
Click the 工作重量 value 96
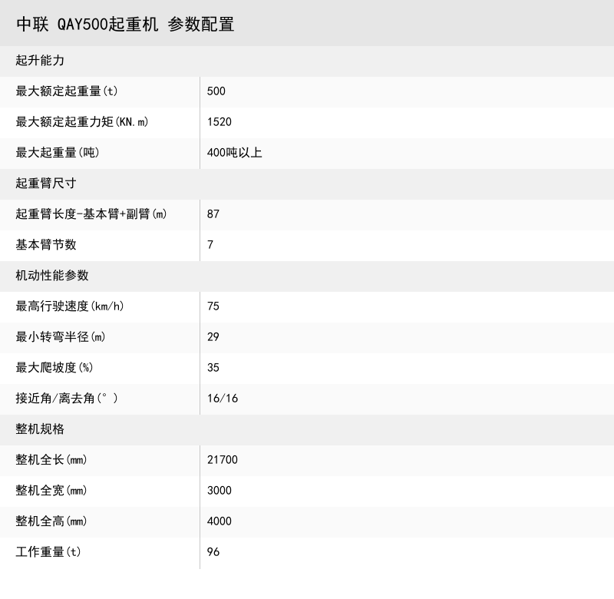[213, 552]
